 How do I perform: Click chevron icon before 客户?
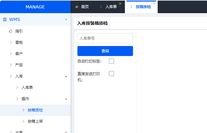click(x=11, y=54)
